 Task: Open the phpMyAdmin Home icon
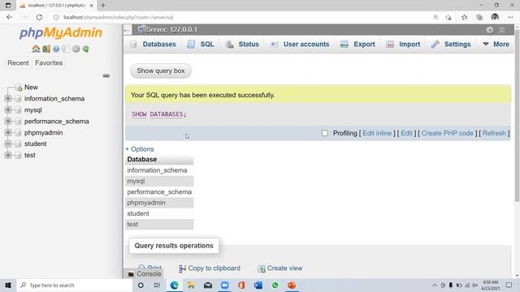pyautogui.click(x=36, y=49)
